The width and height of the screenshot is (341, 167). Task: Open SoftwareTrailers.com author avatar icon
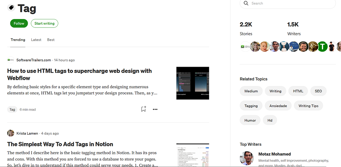tap(11, 60)
